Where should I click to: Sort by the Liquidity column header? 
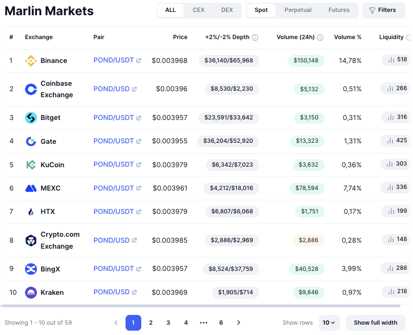(391, 37)
